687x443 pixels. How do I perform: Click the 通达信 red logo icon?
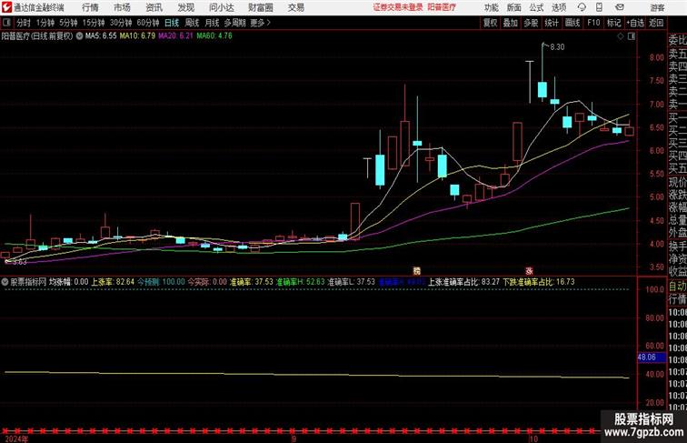coord(6,7)
